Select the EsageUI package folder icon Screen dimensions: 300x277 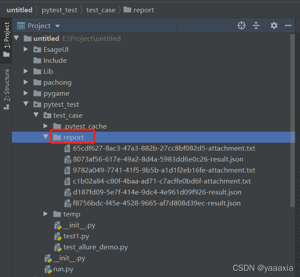pyautogui.click(x=37, y=50)
